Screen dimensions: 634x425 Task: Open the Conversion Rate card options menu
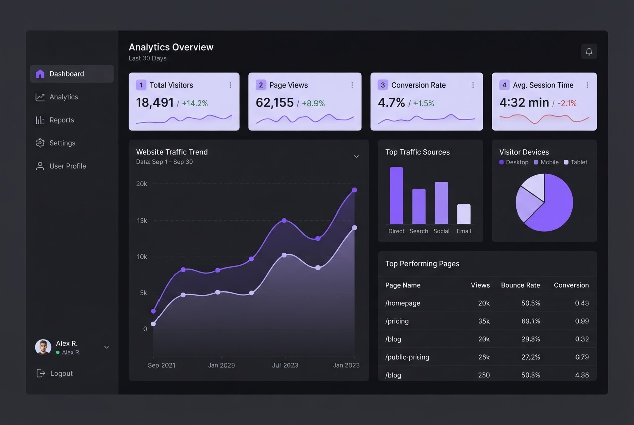pos(473,85)
